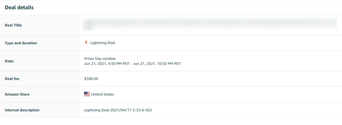This screenshot has width=342, height=125.
Task: Click the Jun 21, 2021 date range
Action: [x=133, y=64]
